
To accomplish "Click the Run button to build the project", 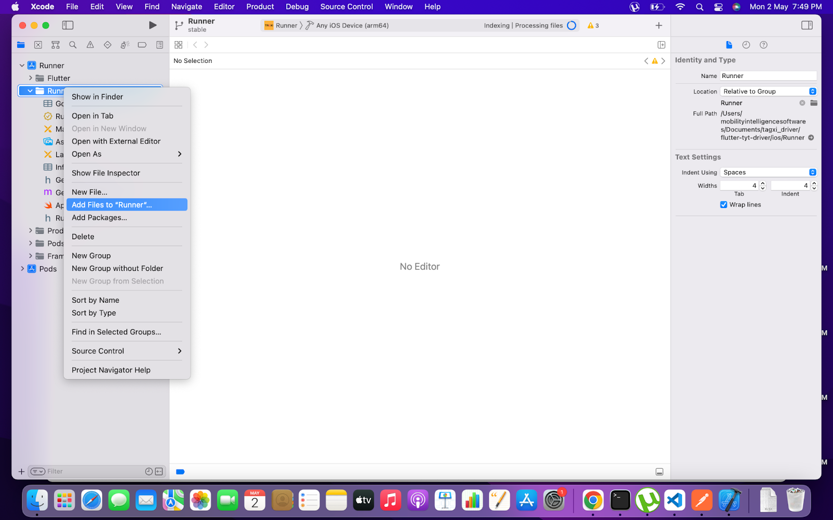I will [152, 24].
